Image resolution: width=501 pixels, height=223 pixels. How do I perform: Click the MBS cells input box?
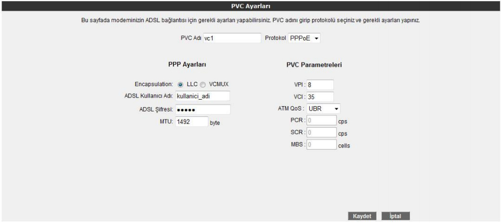pos(321,144)
